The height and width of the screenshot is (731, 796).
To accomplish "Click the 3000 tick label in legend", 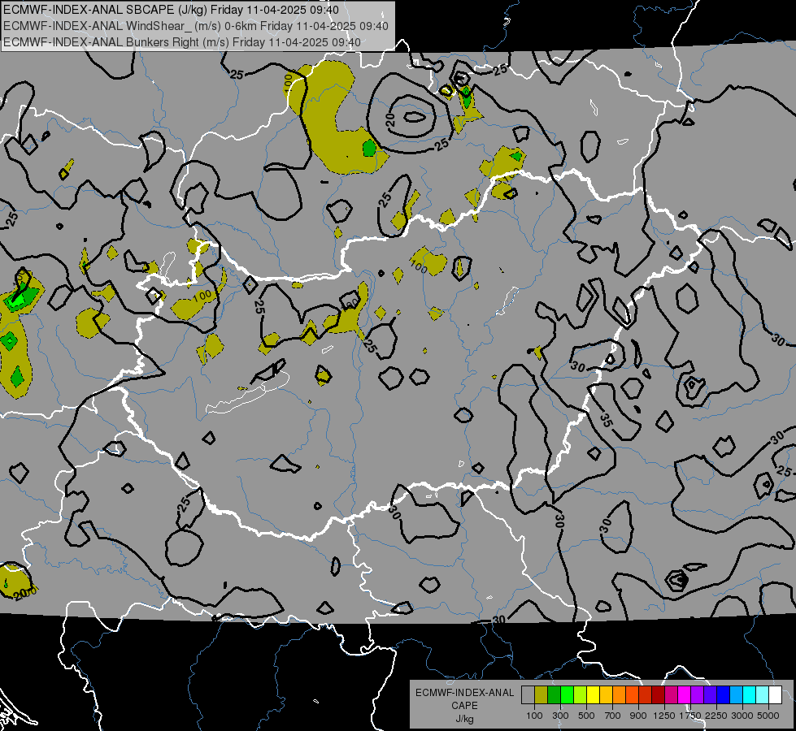I will pyautogui.click(x=742, y=716).
